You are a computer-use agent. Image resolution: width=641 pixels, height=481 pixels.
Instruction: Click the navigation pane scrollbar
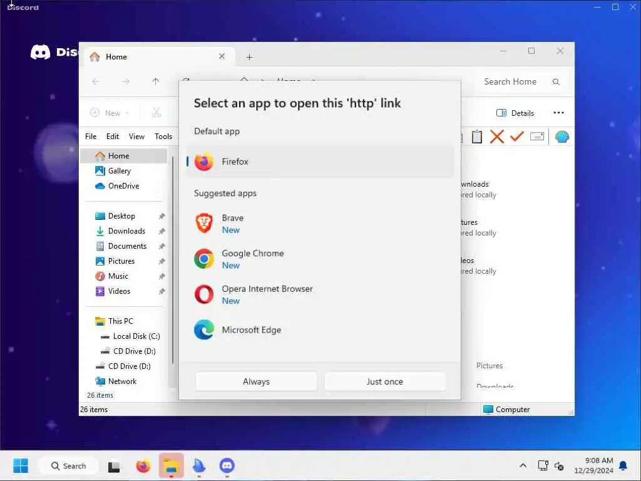pyautogui.click(x=173, y=260)
